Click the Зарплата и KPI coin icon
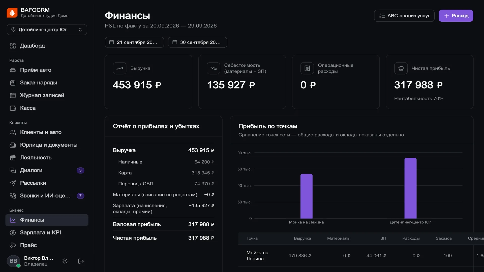 click(x=13, y=233)
